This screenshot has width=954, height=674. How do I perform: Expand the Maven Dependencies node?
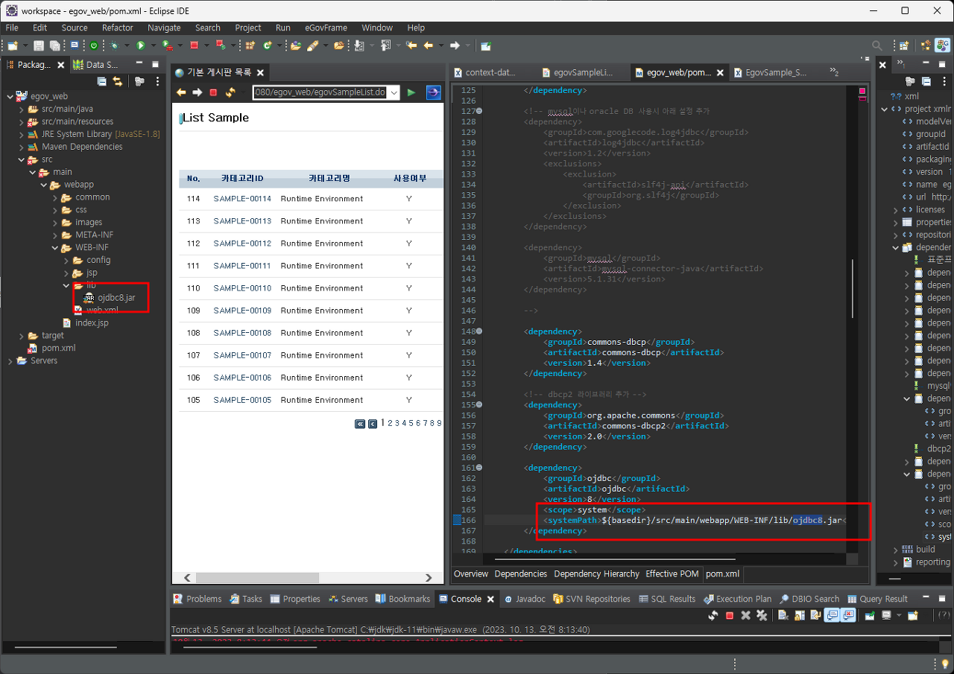(22, 147)
